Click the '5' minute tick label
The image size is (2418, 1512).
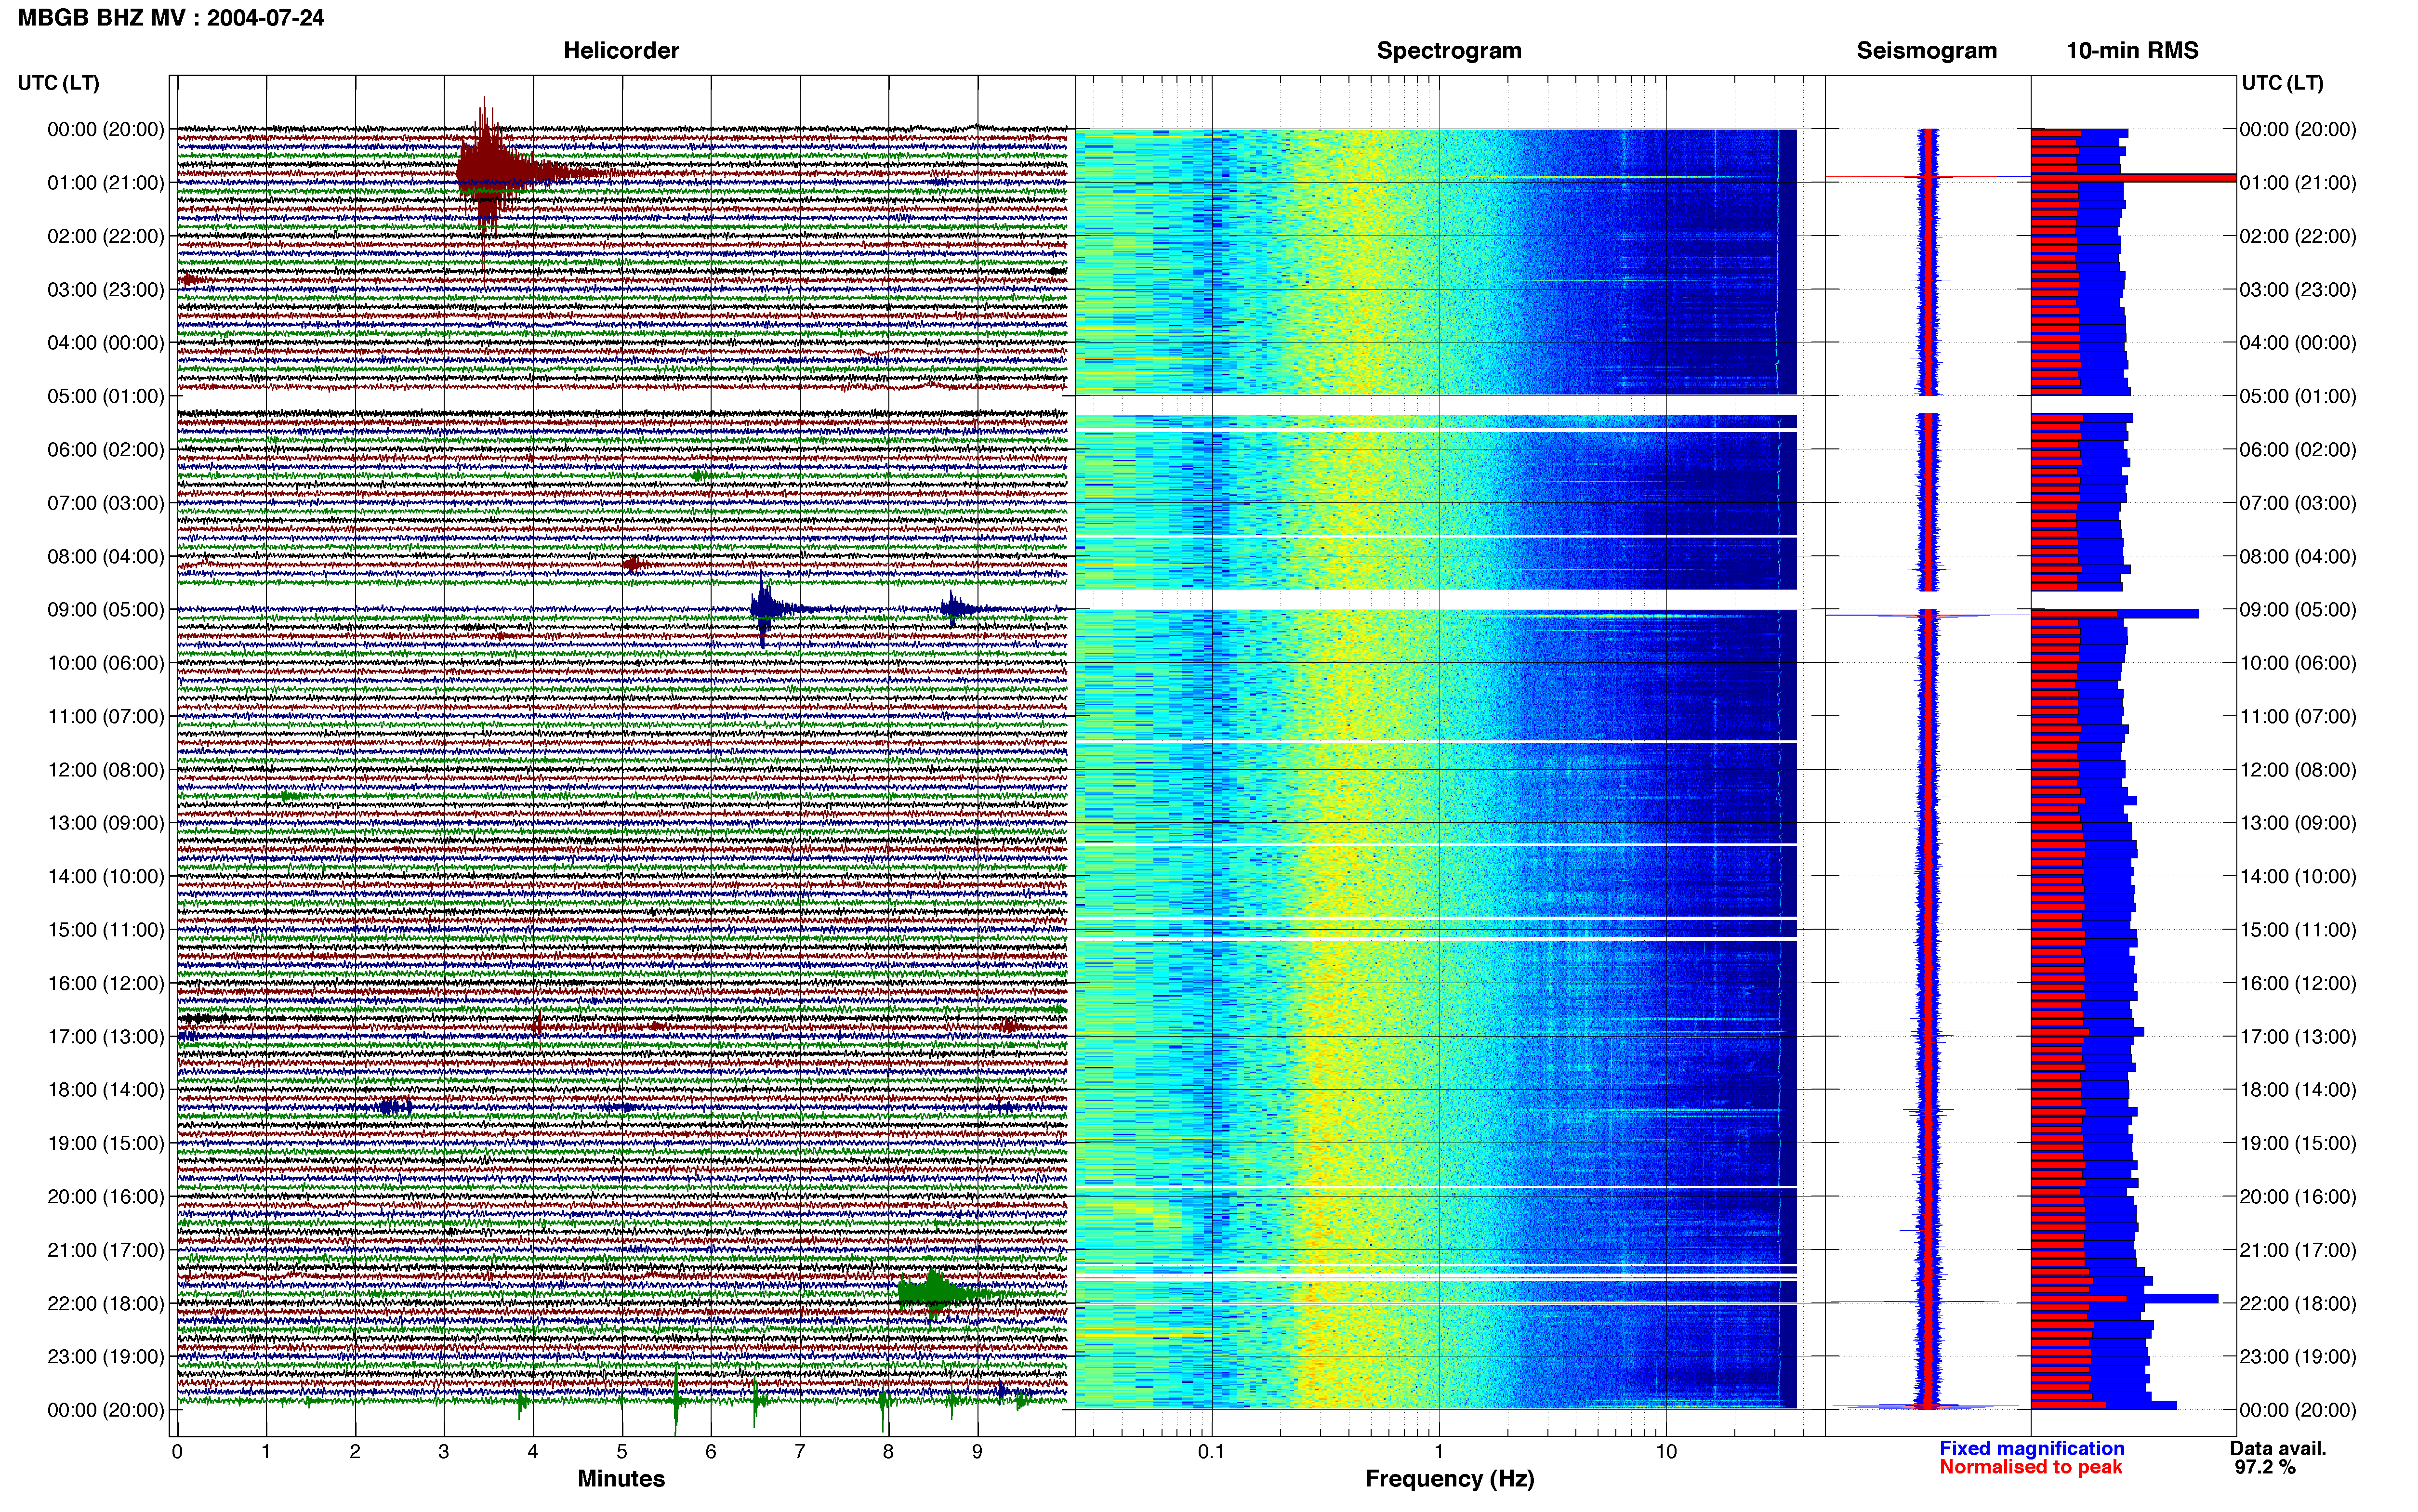[x=622, y=1451]
